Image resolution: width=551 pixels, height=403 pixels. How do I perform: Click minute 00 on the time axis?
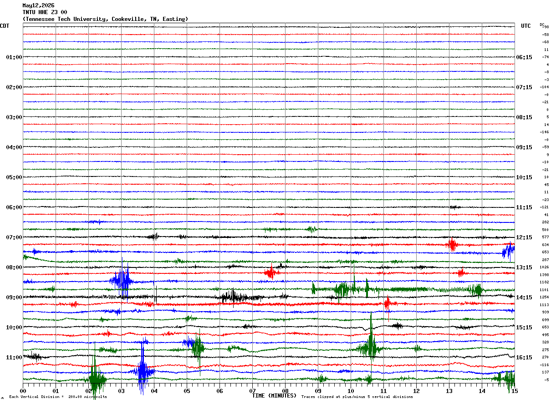[23, 391]
